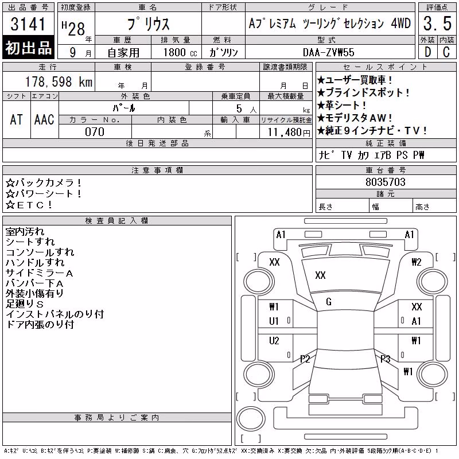Select the W2 mark on front fender

[x=417, y=262]
